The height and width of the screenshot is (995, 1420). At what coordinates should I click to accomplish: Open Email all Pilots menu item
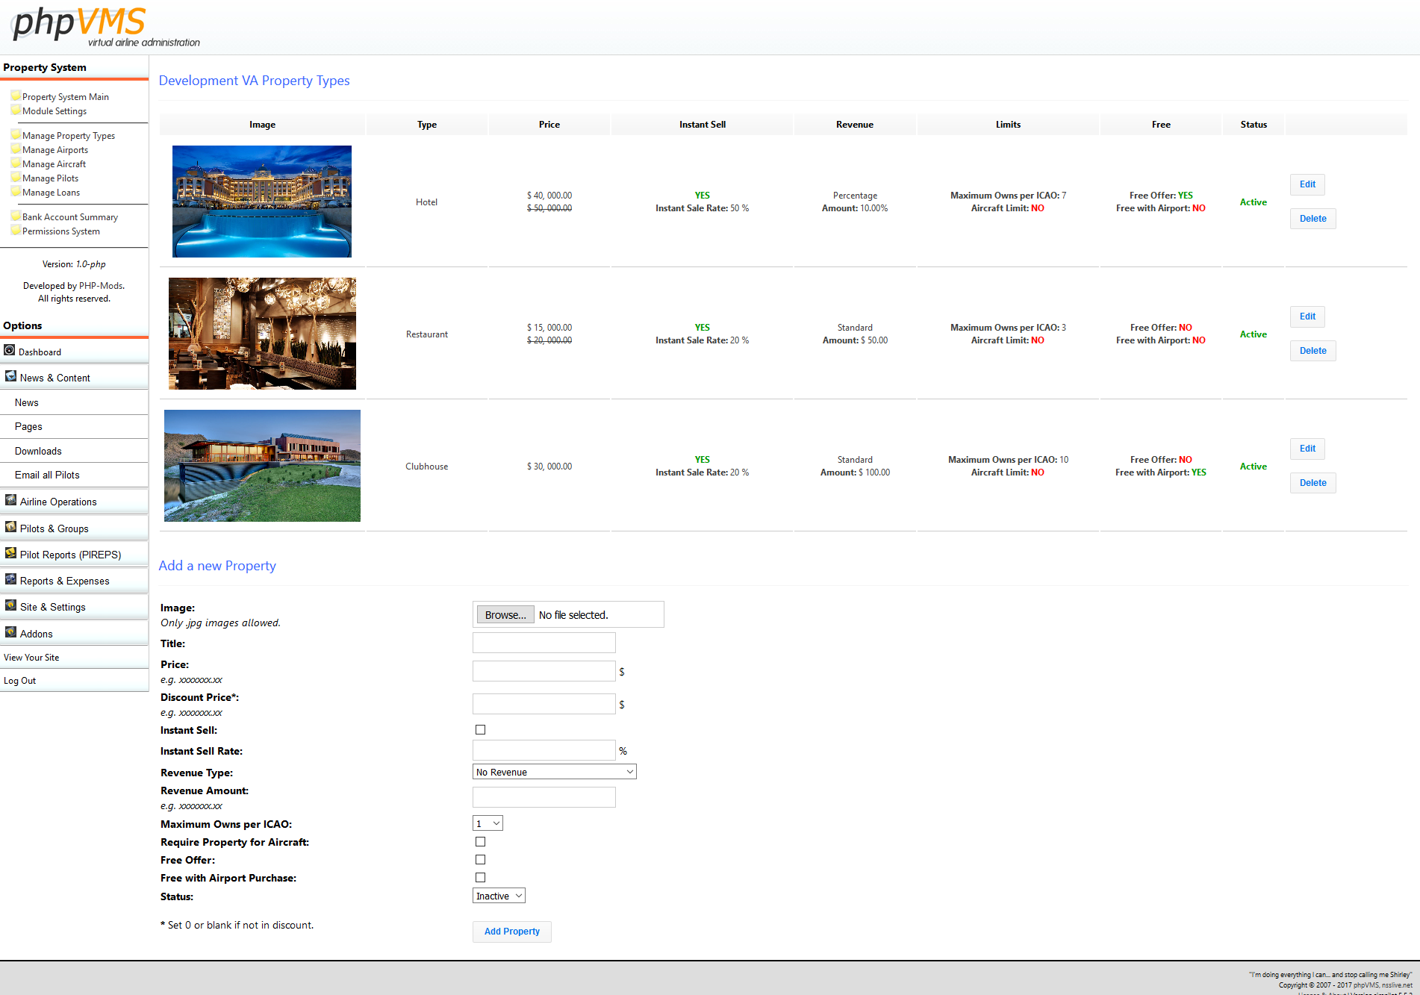(x=74, y=475)
